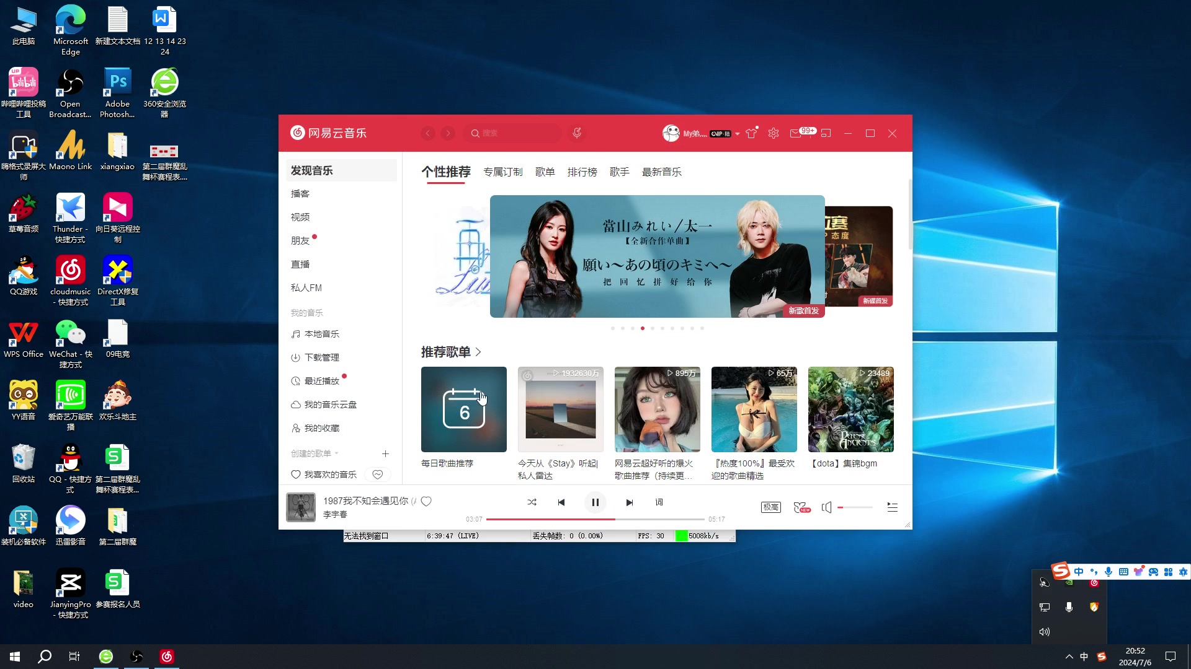1191x669 pixels.
Task: Open the center banner 新歌首发
Action: 658,256
